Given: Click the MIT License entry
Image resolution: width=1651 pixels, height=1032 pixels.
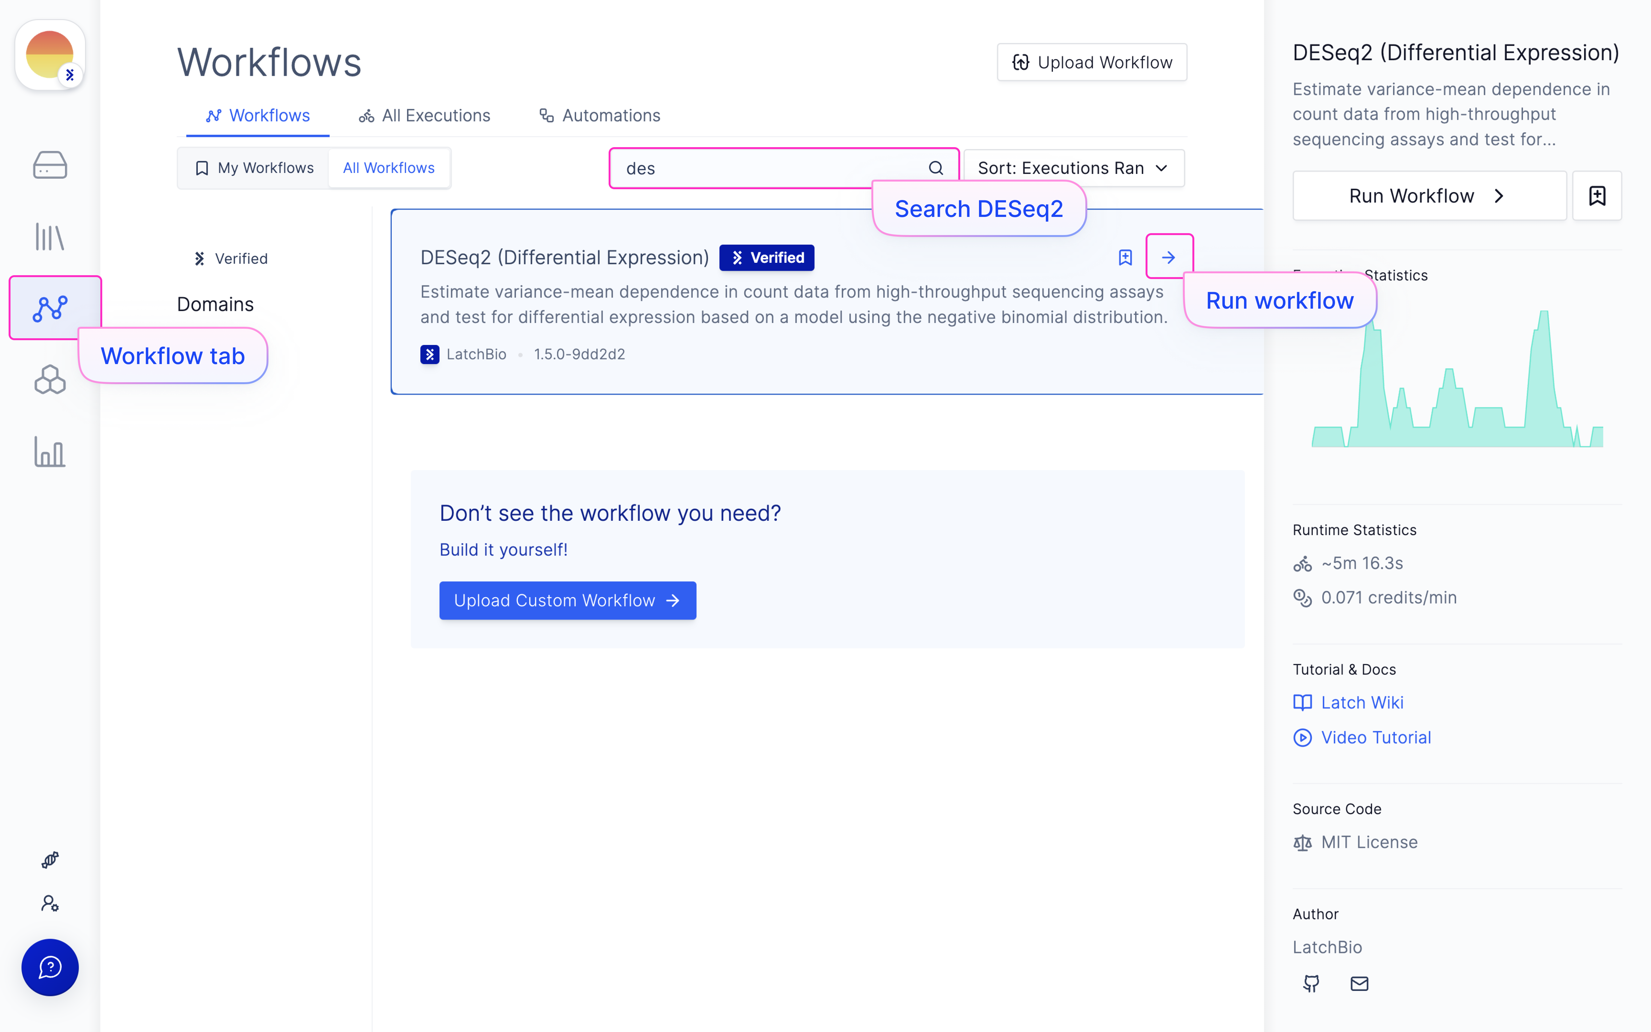Looking at the screenshot, I should point(1355,842).
